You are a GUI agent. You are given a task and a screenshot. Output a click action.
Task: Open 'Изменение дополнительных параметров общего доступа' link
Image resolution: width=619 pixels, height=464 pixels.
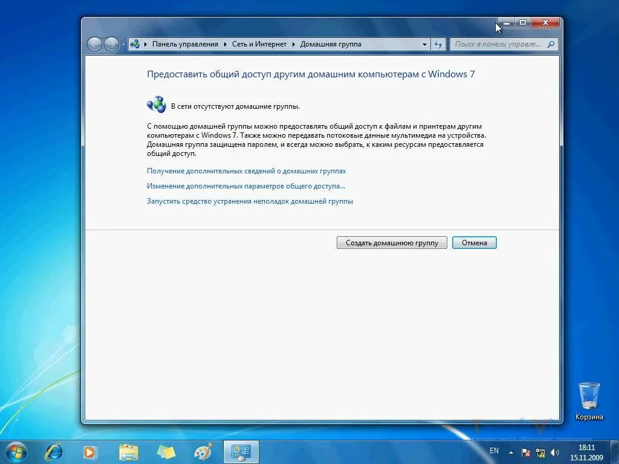point(246,186)
